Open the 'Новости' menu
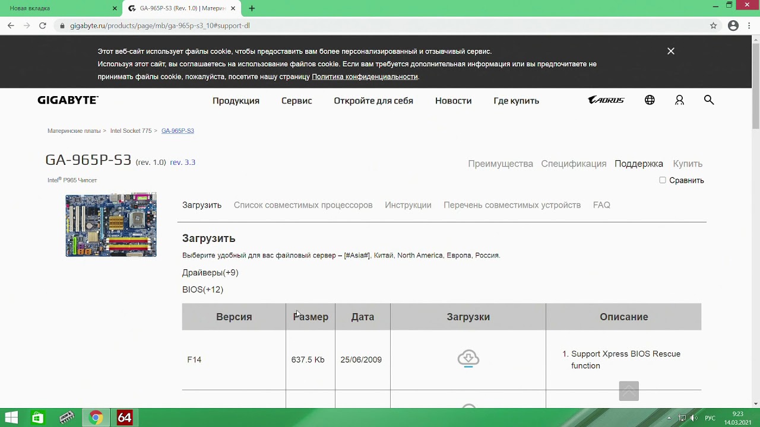 pos(453,101)
